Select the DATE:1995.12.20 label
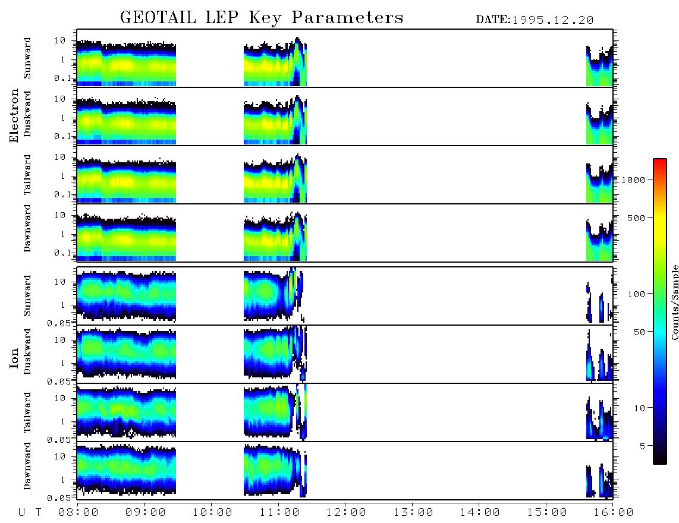 click(x=535, y=20)
